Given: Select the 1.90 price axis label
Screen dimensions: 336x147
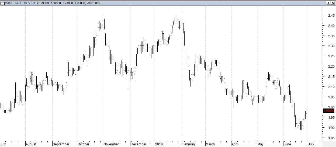Looking at the screenshot, I should click(331, 128).
